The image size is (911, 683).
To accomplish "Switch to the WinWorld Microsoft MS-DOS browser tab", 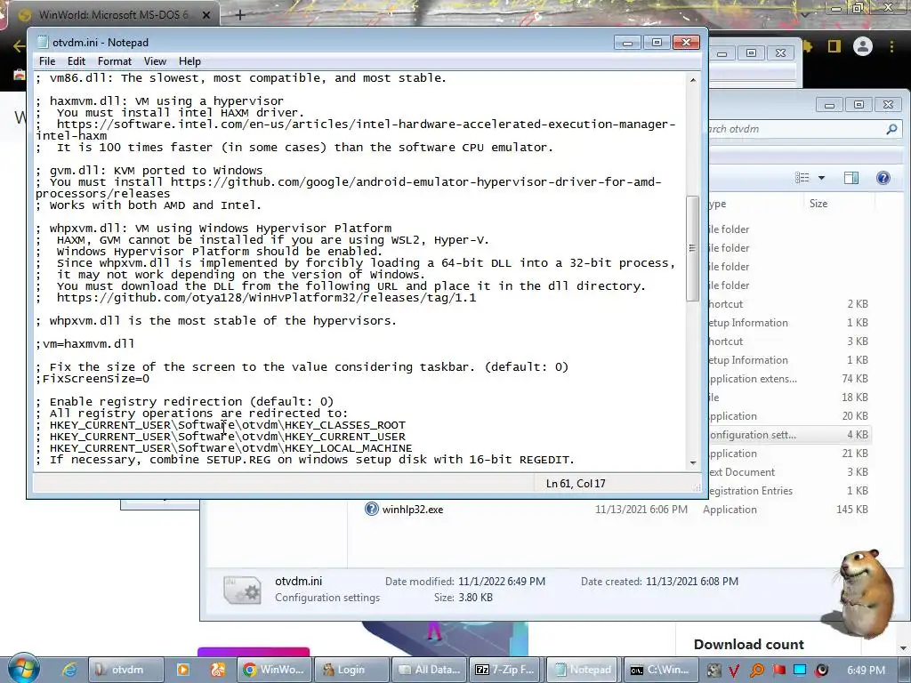I will pos(113,14).
